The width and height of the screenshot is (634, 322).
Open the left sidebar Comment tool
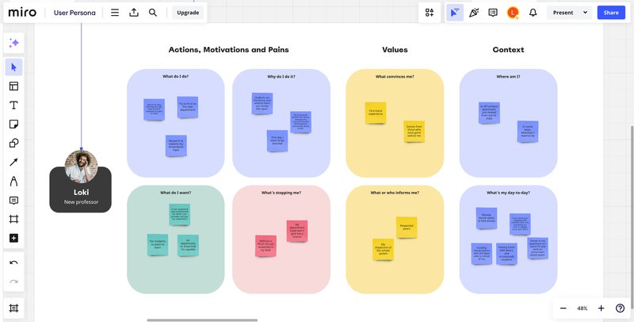click(14, 200)
